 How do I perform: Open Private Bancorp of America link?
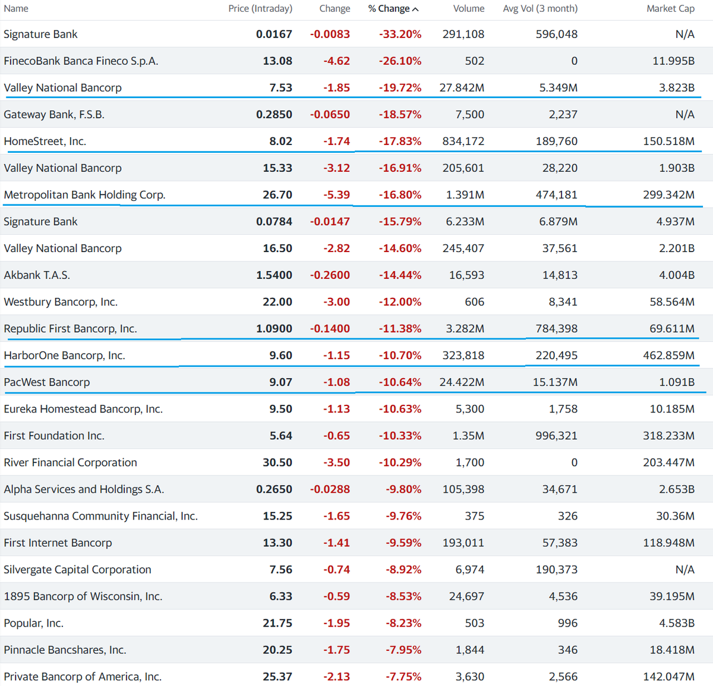83,676
